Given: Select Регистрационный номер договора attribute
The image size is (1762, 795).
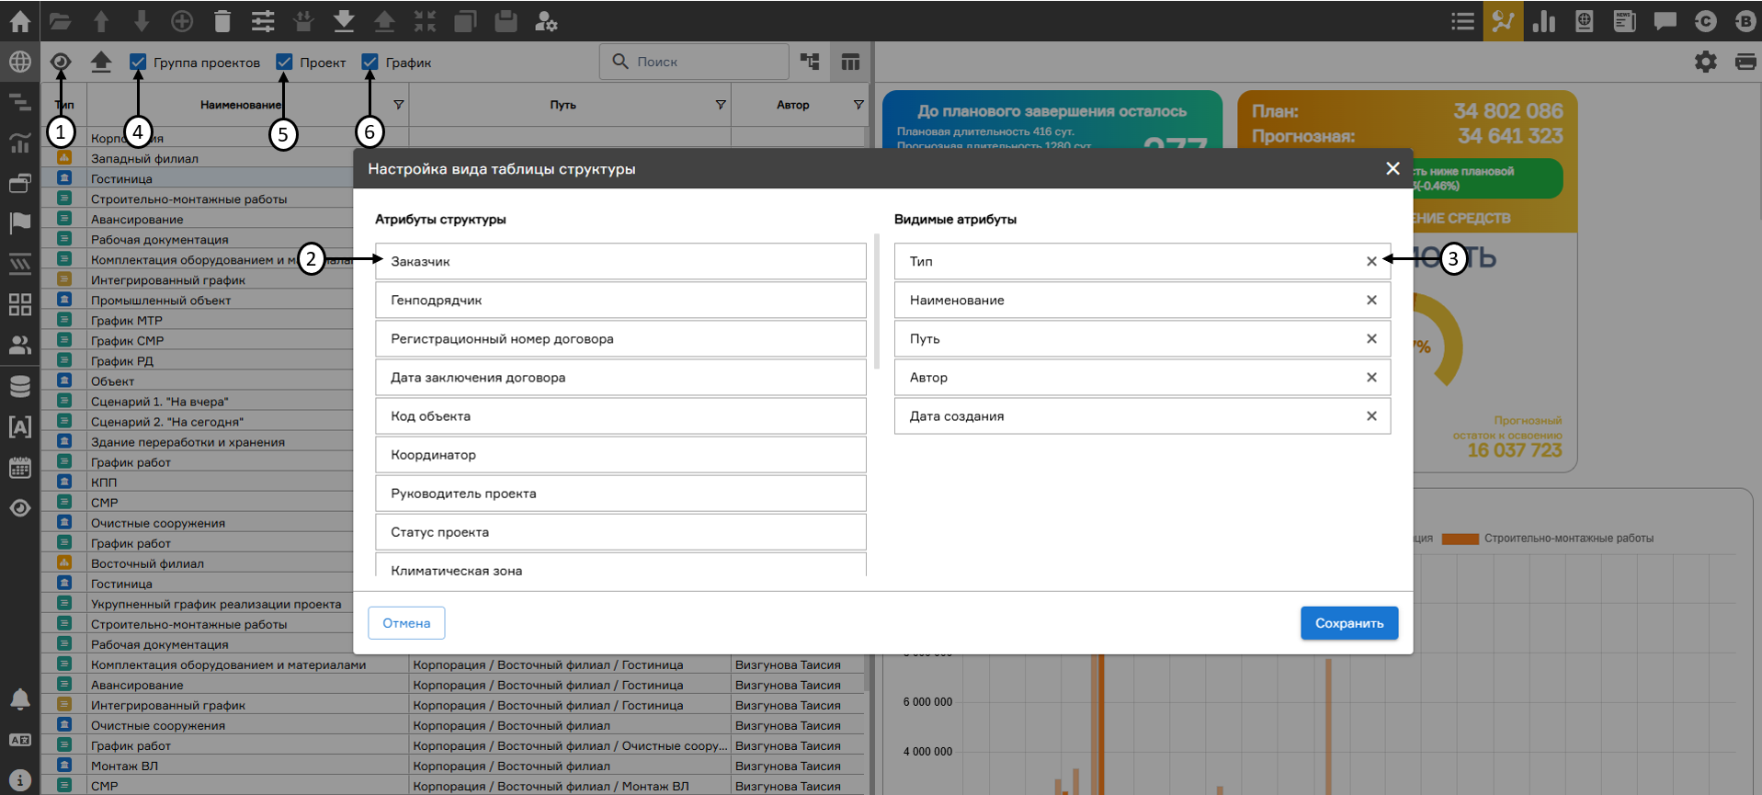Looking at the screenshot, I should 620,338.
